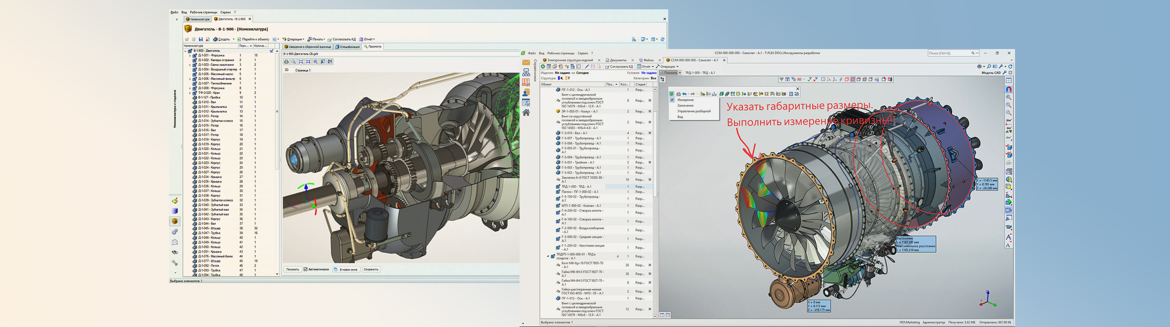The width and height of the screenshot is (1170, 327).
Task: Click the В новом окне button
Action: (346, 269)
